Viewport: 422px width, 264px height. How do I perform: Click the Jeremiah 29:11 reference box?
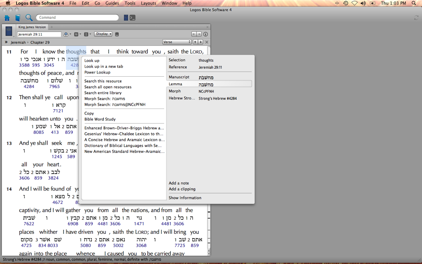[x=39, y=34]
